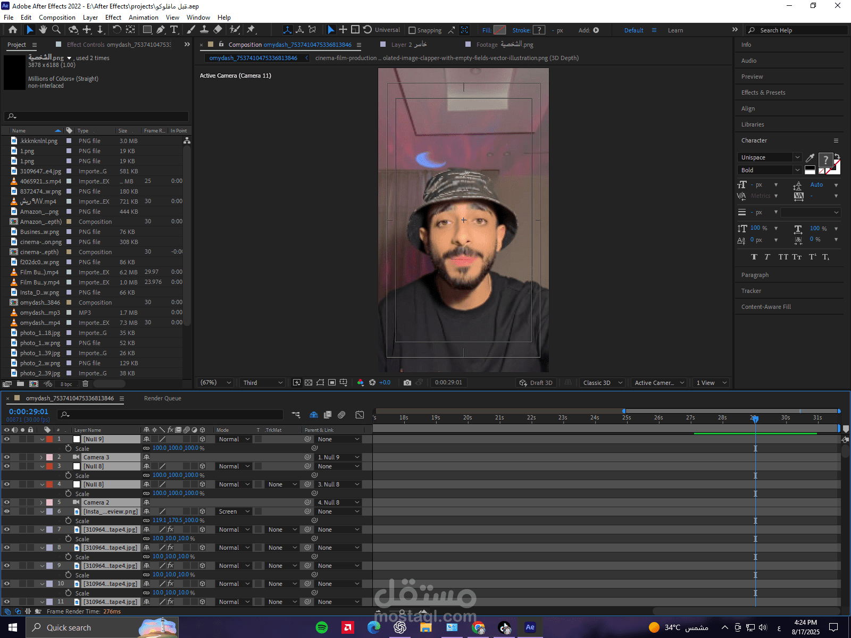
Task: Toggle visibility of the Insta preview layer 6
Action: pyautogui.click(x=7, y=511)
